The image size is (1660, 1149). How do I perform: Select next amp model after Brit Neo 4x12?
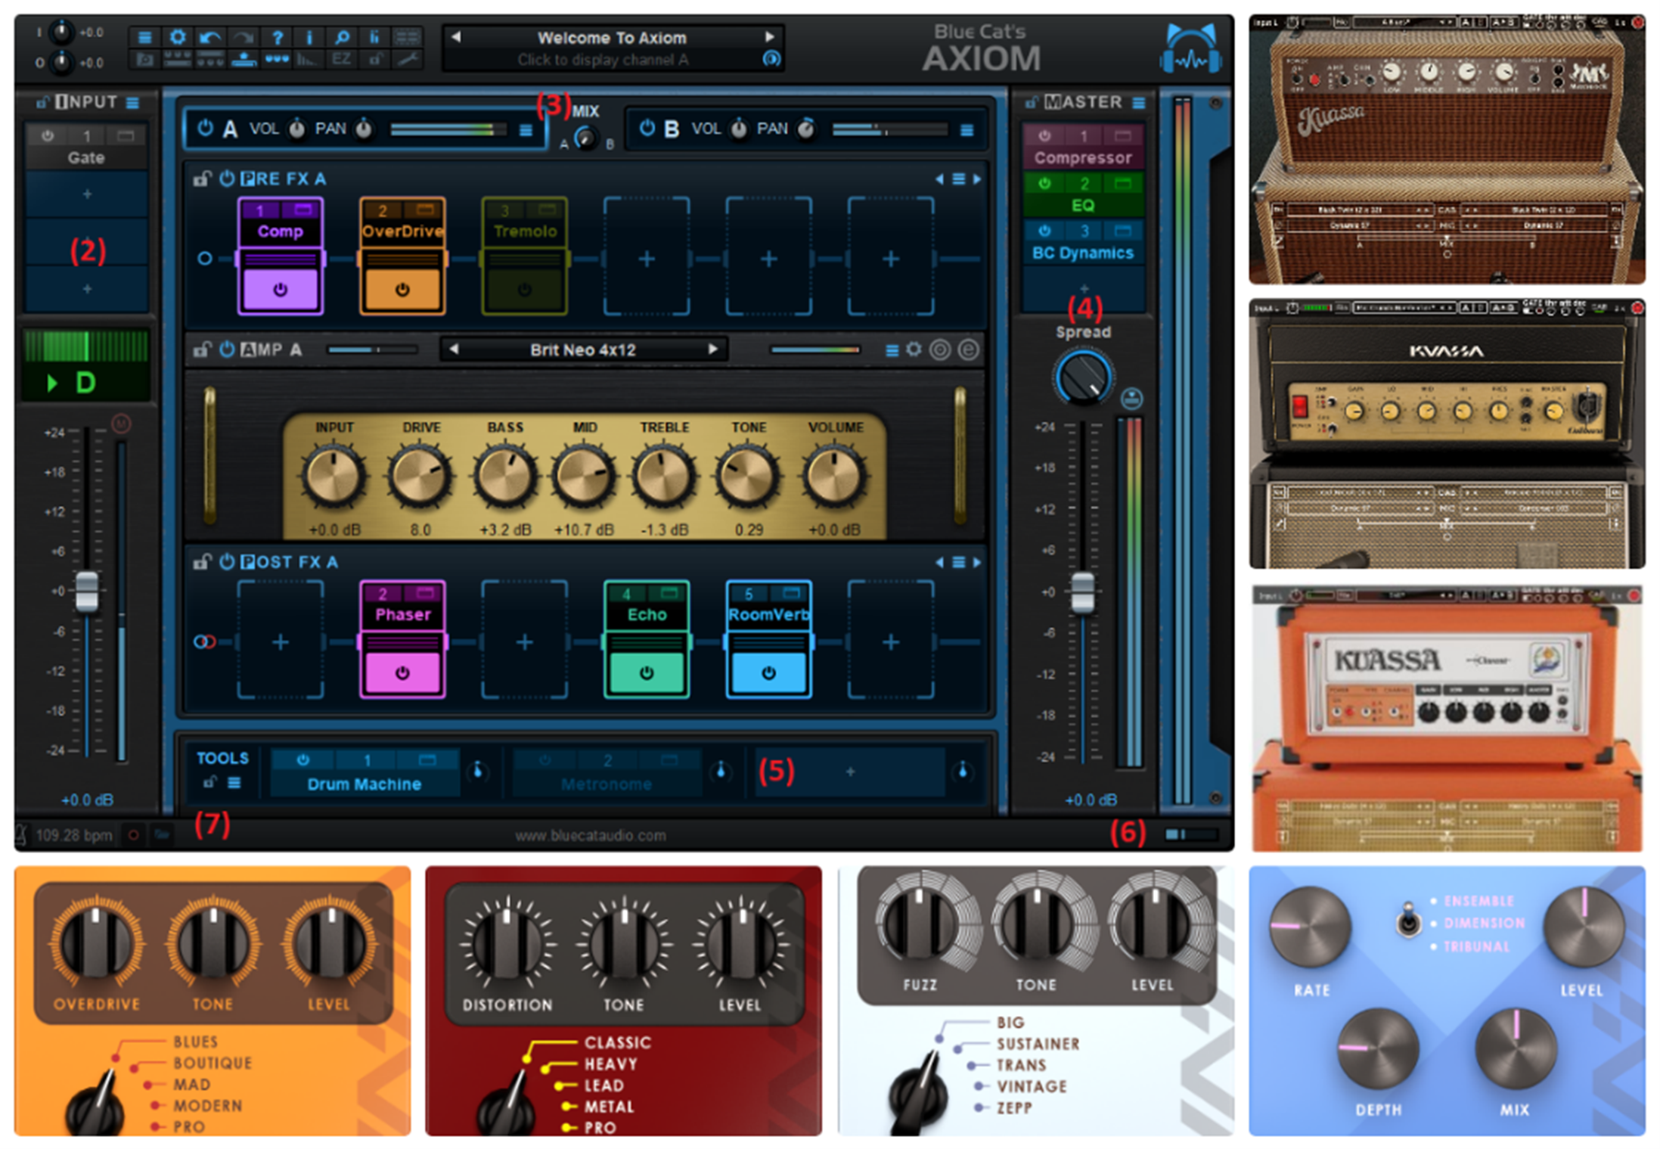[x=712, y=349]
